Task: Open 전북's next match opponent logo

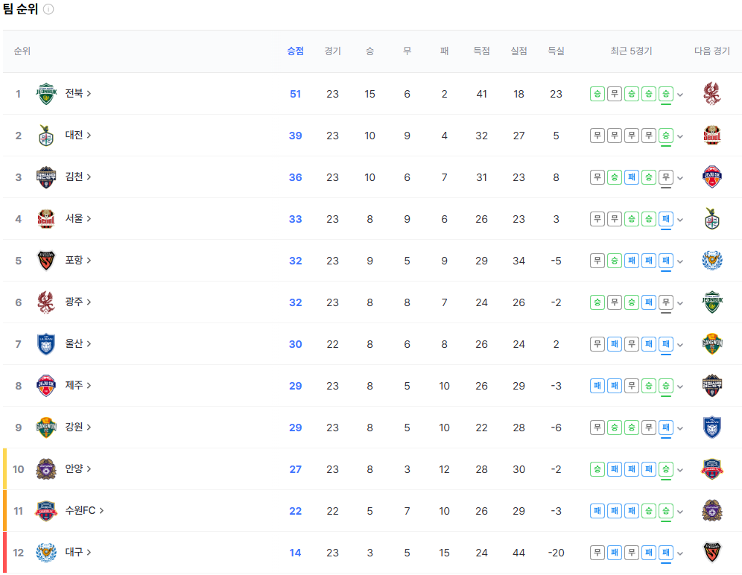Action: coord(712,94)
